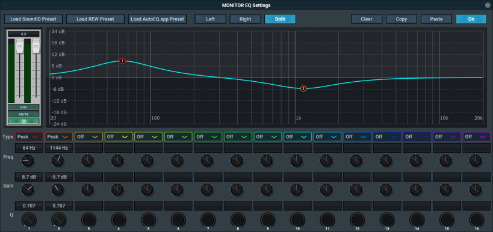The image size is (493, 232).
Task: Open band 13 type dropdown
Action: pyautogui.click(x=387, y=136)
